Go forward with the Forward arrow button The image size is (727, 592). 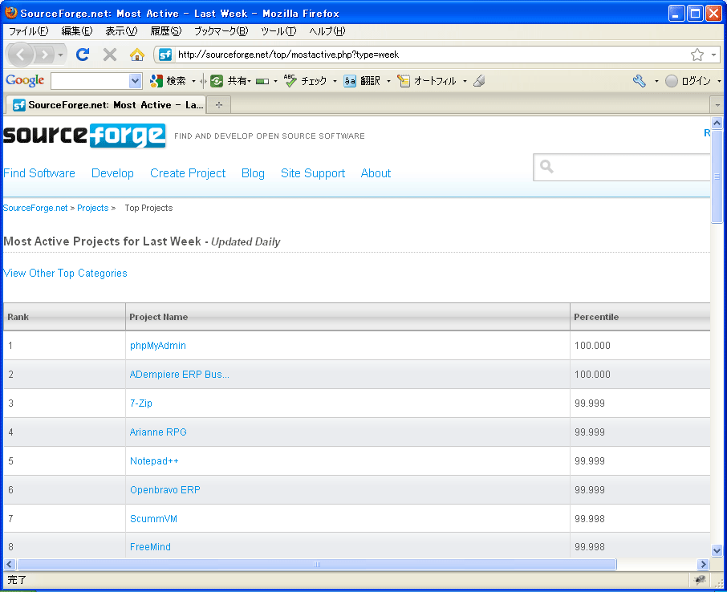[44, 55]
